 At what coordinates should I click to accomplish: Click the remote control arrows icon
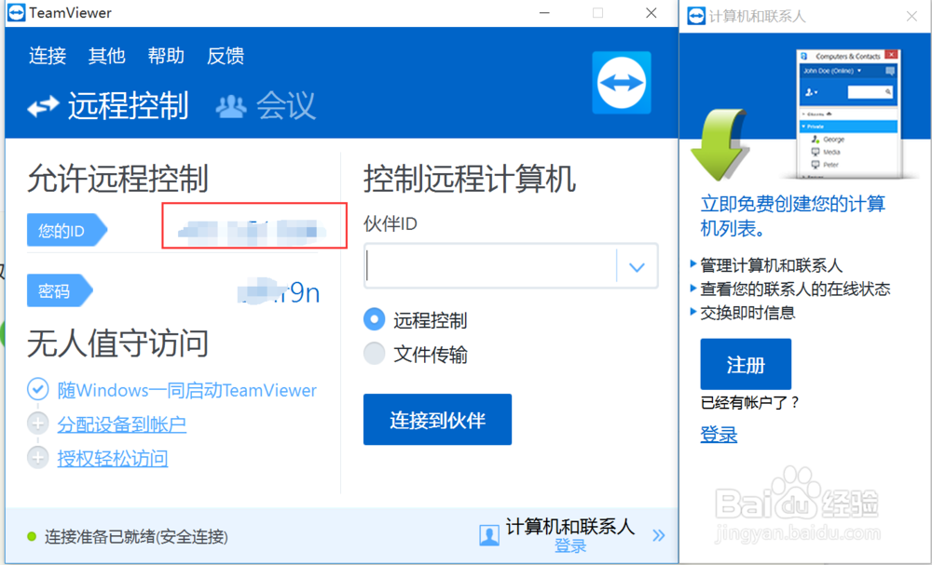(43, 106)
